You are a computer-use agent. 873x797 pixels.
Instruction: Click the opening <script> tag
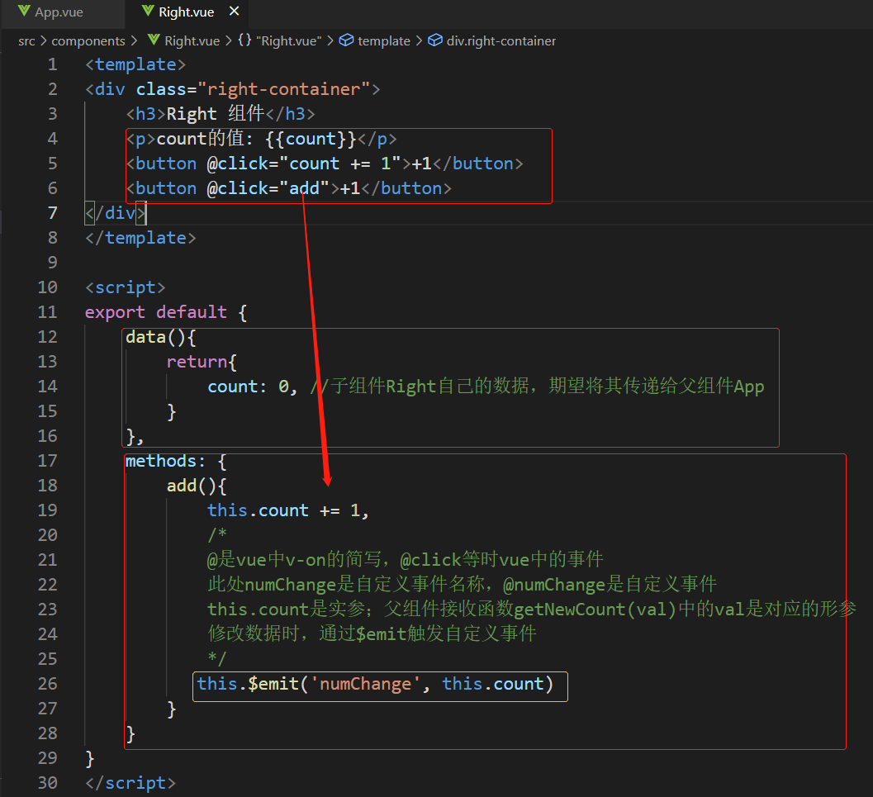click(126, 287)
